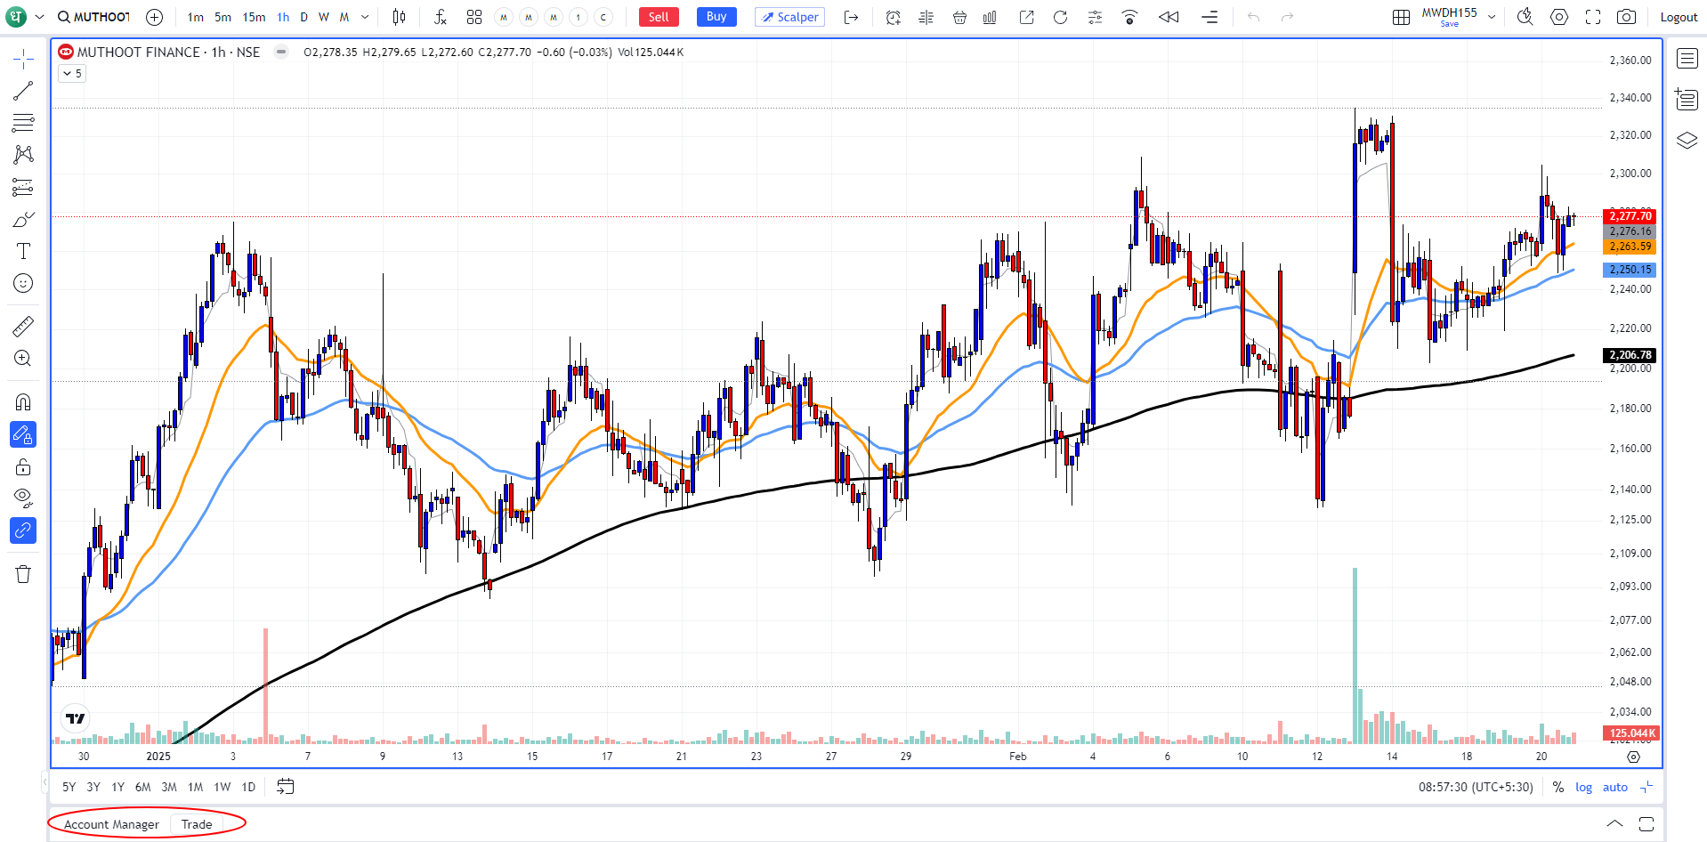Open the chart type candlestick selector
Viewport: 1707px width, 842px height.
(400, 17)
